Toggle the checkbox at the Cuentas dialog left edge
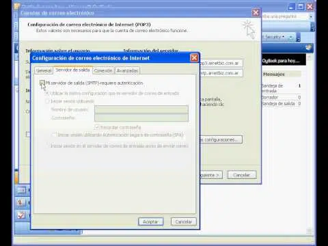 click(x=28, y=134)
